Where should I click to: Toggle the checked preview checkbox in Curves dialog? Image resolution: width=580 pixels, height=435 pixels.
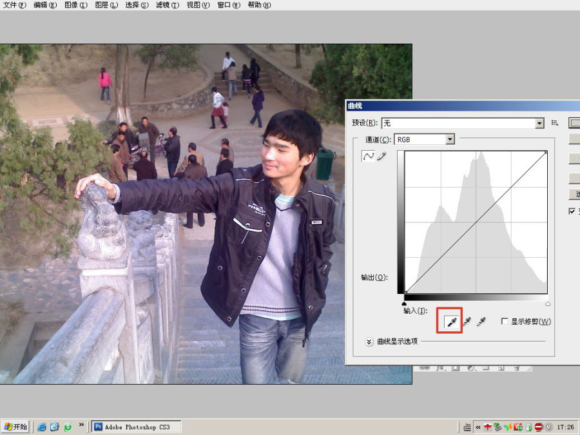(x=572, y=211)
